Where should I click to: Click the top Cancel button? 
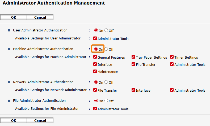tap(40, 17)
